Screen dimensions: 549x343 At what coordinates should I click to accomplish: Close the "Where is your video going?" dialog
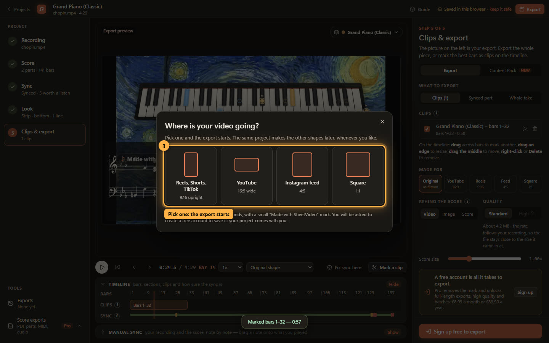[382, 122]
